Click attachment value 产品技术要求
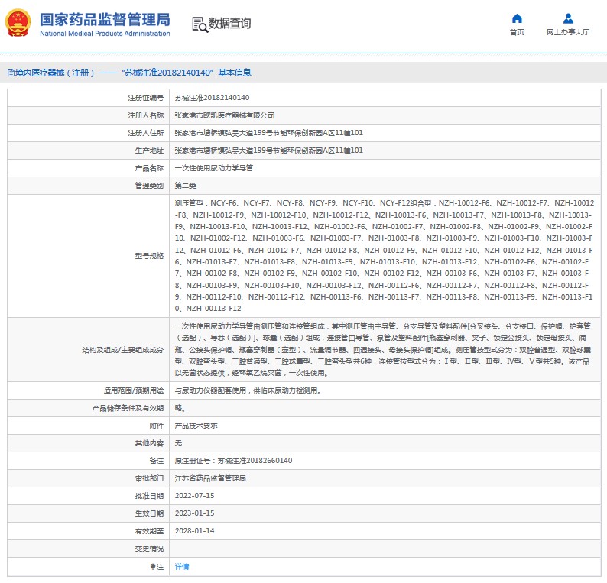Viewport: 607px width, 583px height. (x=196, y=426)
